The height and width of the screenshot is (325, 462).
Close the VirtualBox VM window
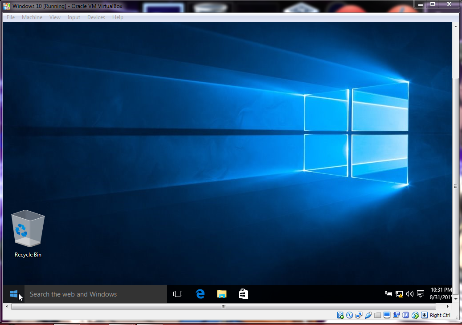[450, 4]
